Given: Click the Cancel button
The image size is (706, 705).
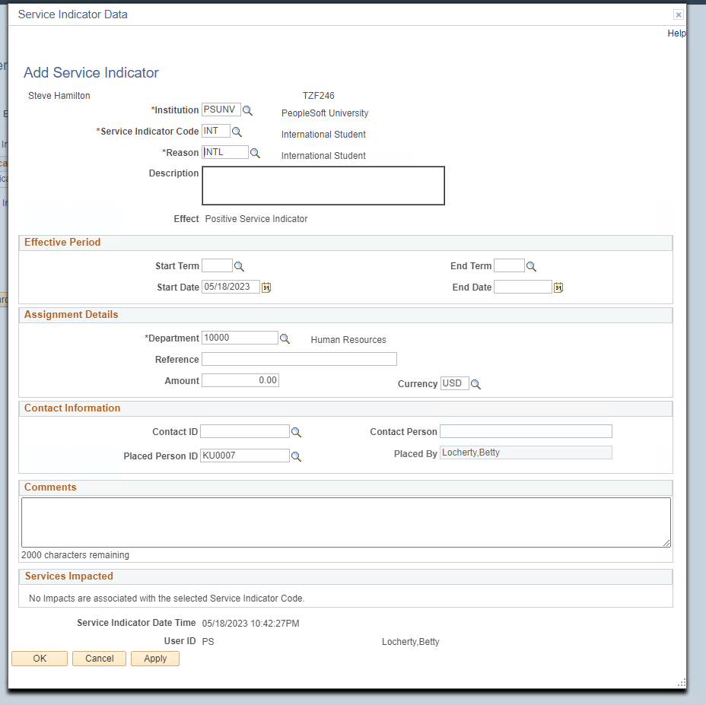Looking at the screenshot, I should (x=99, y=659).
